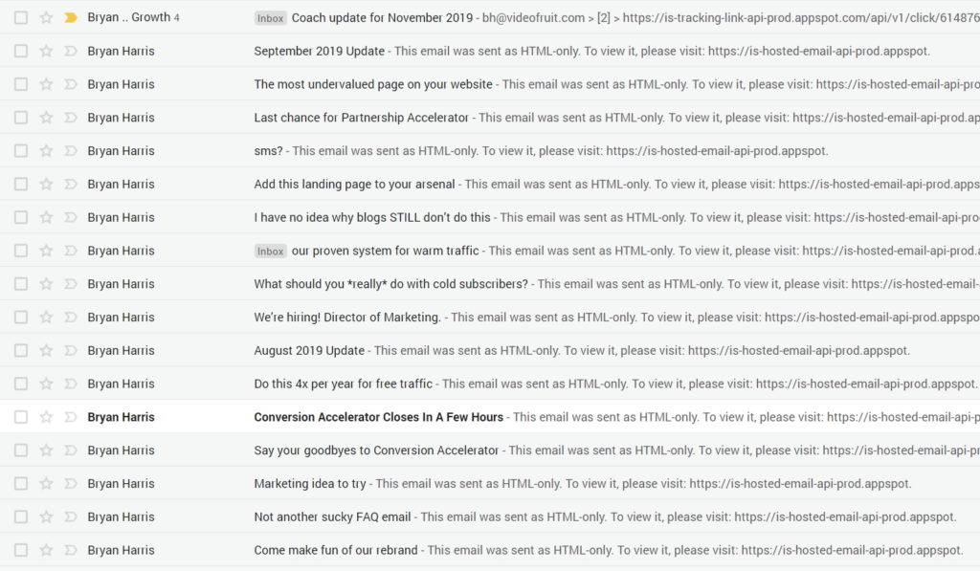This screenshot has height=571, width=980.
Task: Check the box for 'Do this 4x per year' email
Action: (x=21, y=384)
